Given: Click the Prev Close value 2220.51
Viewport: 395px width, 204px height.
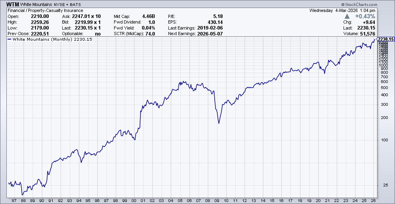Looking at the screenshot, I should (40, 34).
